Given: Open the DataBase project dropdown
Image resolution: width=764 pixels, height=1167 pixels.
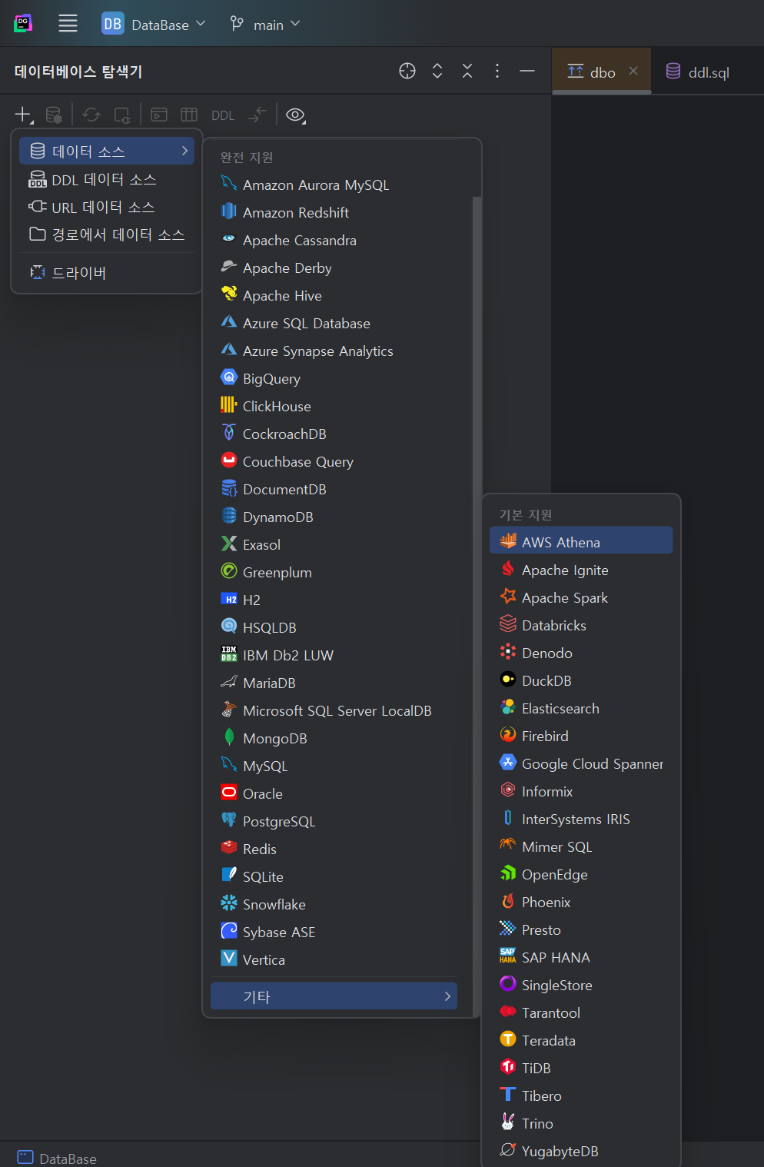Looking at the screenshot, I should (x=154, y=24).
